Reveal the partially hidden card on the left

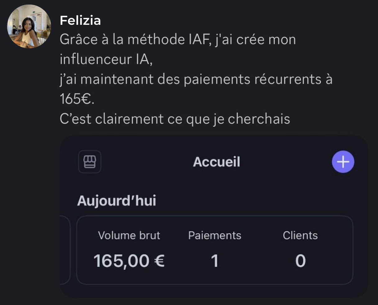click(x=65, y=250)
